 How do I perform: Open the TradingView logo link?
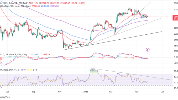(5, 97)
